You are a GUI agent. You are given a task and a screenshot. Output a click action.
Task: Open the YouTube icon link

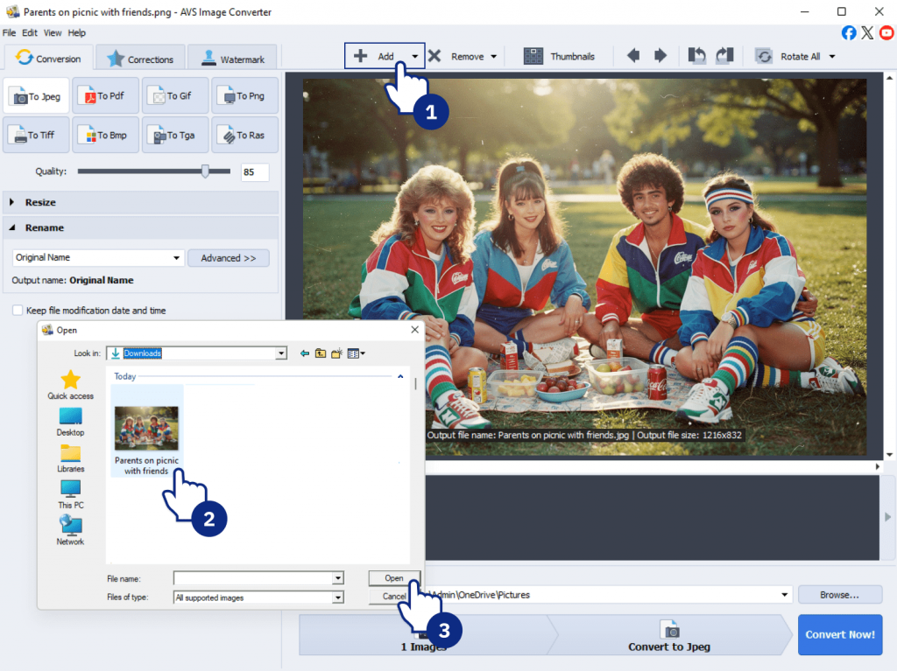[886, 32]
